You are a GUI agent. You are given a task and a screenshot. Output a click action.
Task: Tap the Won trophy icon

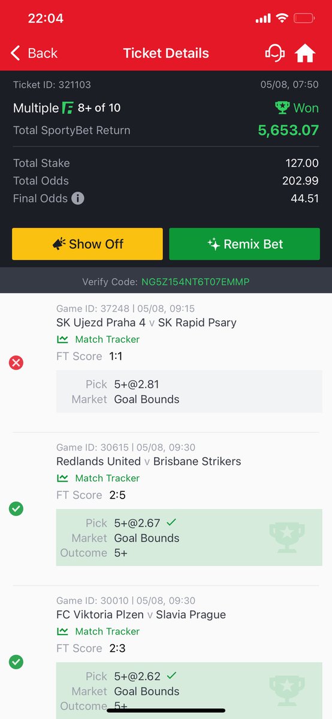pyautogui.click(x=282, y=108)
